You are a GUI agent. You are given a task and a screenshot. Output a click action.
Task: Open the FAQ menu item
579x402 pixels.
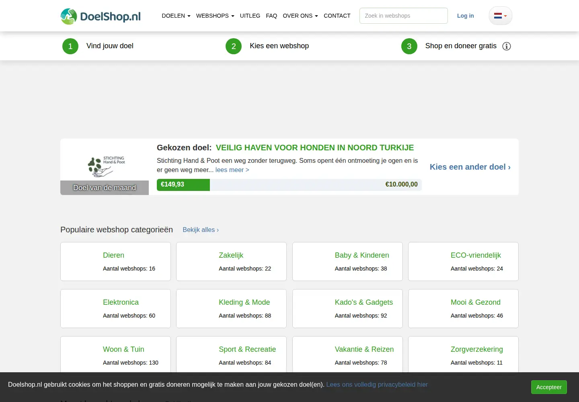[271, 16]
